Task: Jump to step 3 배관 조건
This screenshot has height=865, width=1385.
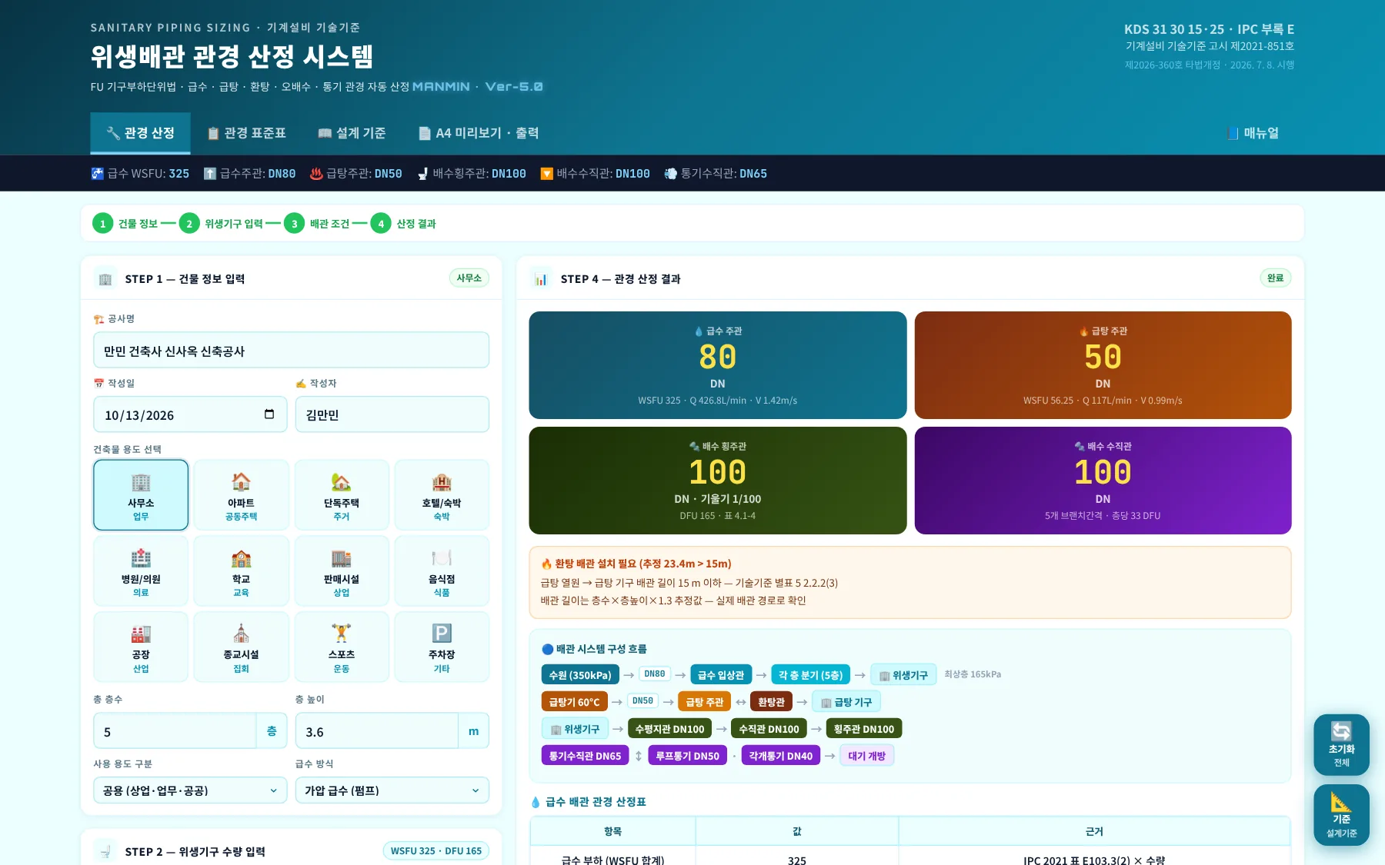Action: (x=317, y=224)
